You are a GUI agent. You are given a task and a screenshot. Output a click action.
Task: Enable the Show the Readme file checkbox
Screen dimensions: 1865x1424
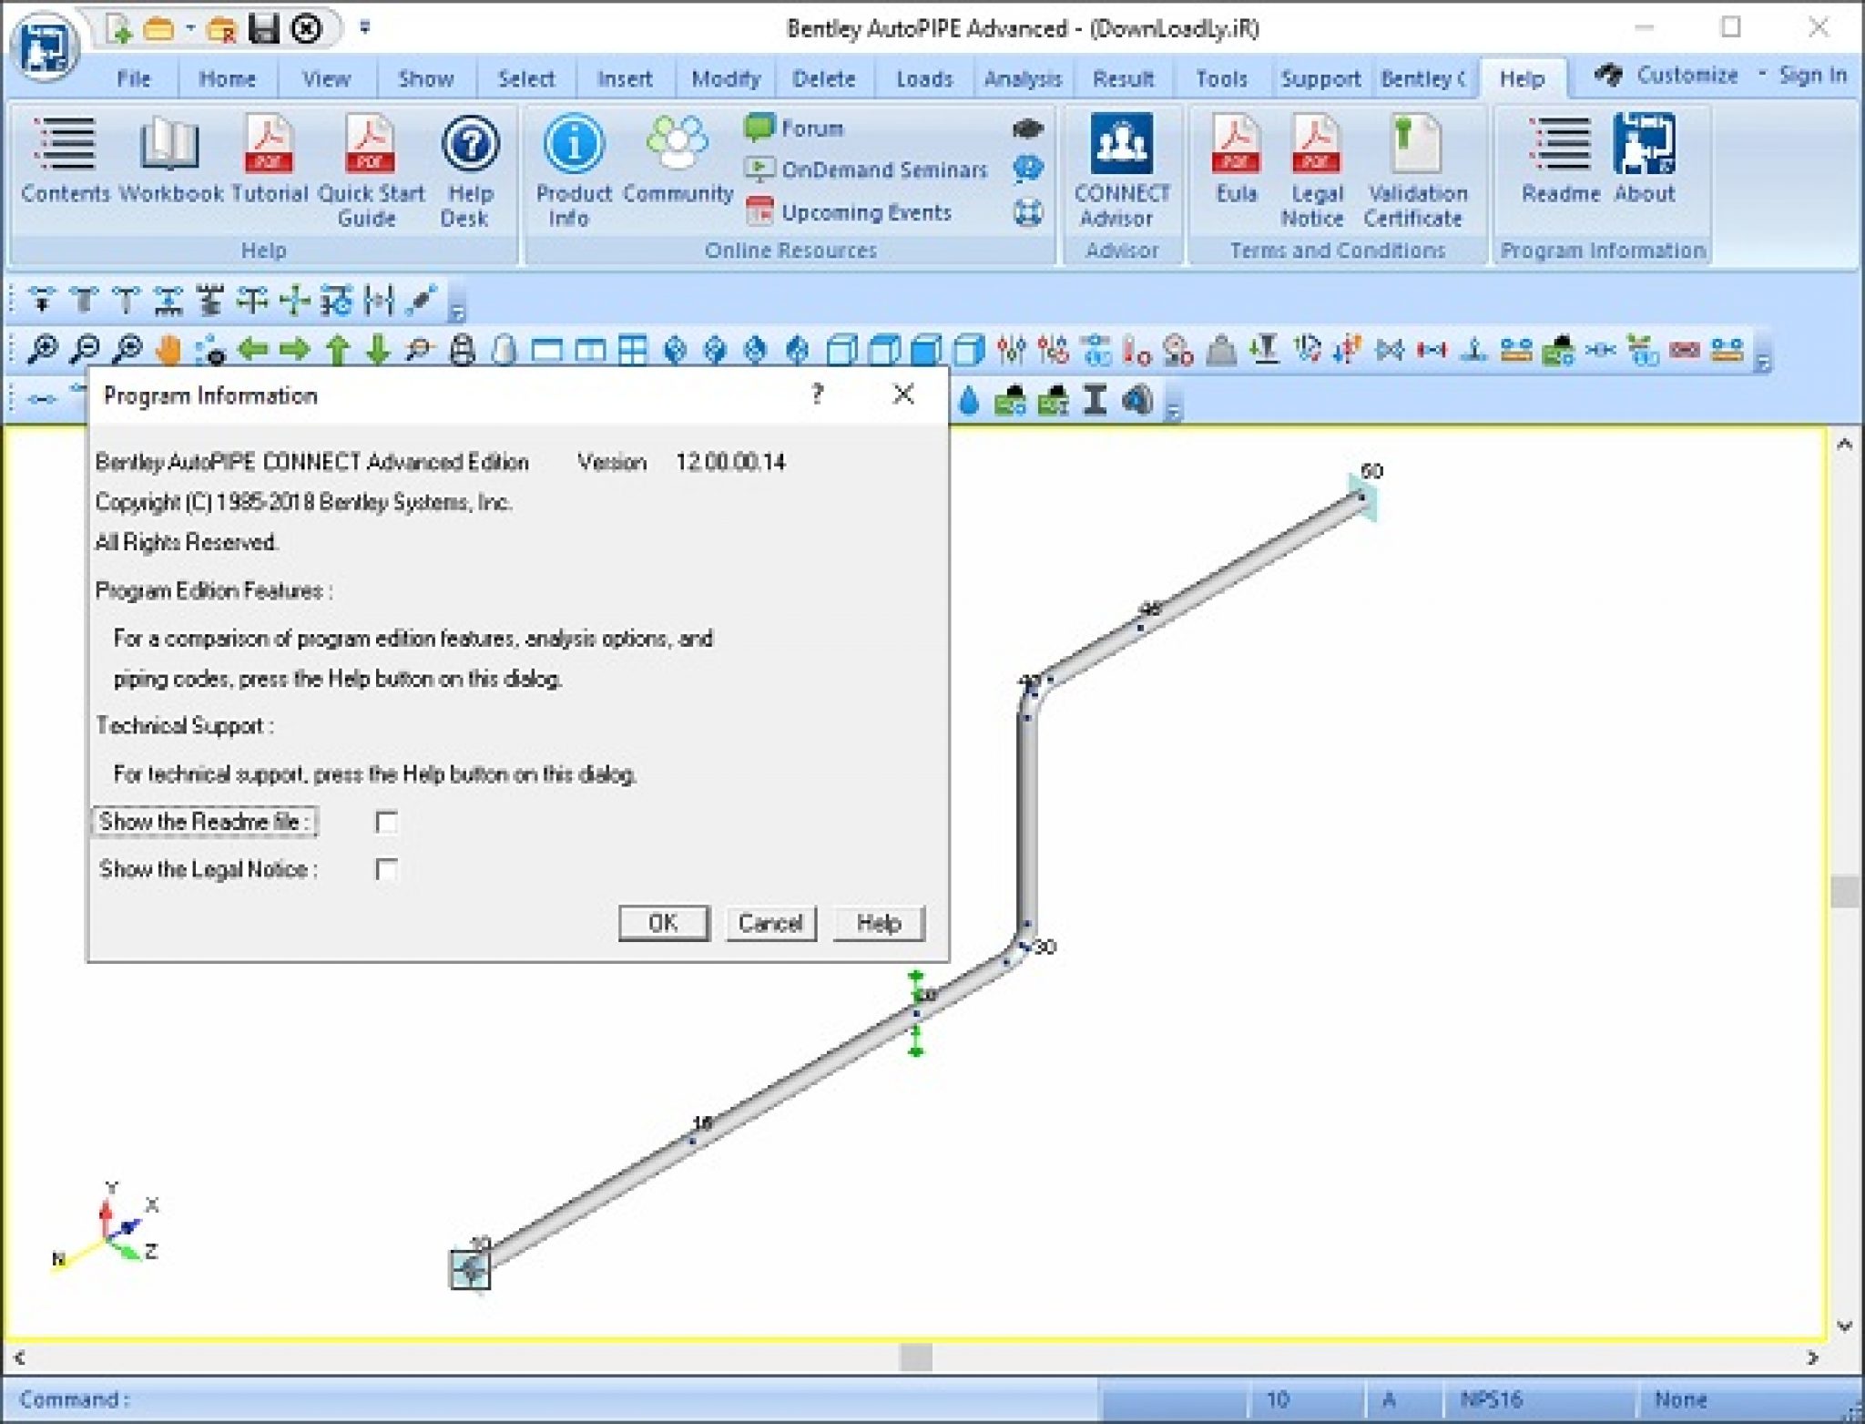pyautogui.click(x=387, y=822)
